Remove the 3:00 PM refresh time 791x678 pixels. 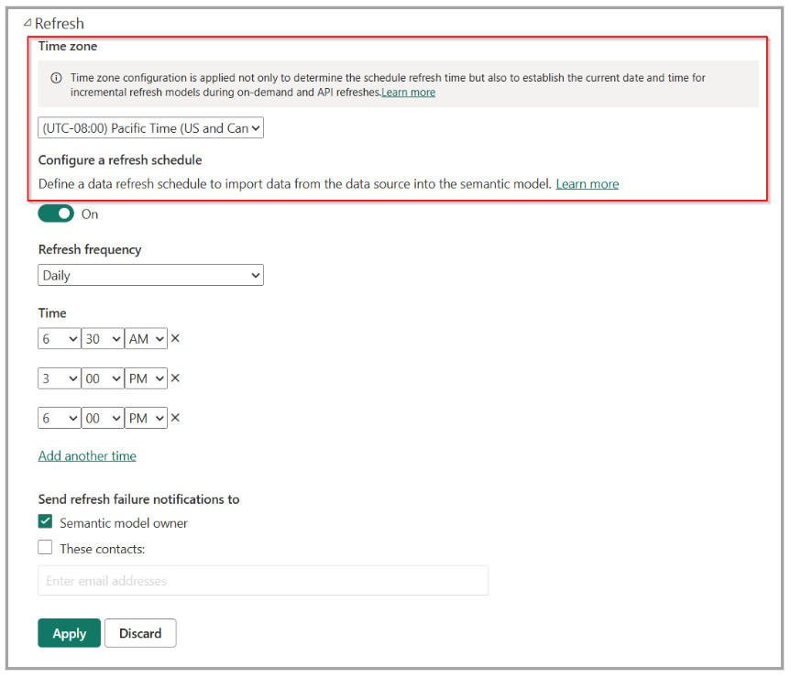point(175,378)
